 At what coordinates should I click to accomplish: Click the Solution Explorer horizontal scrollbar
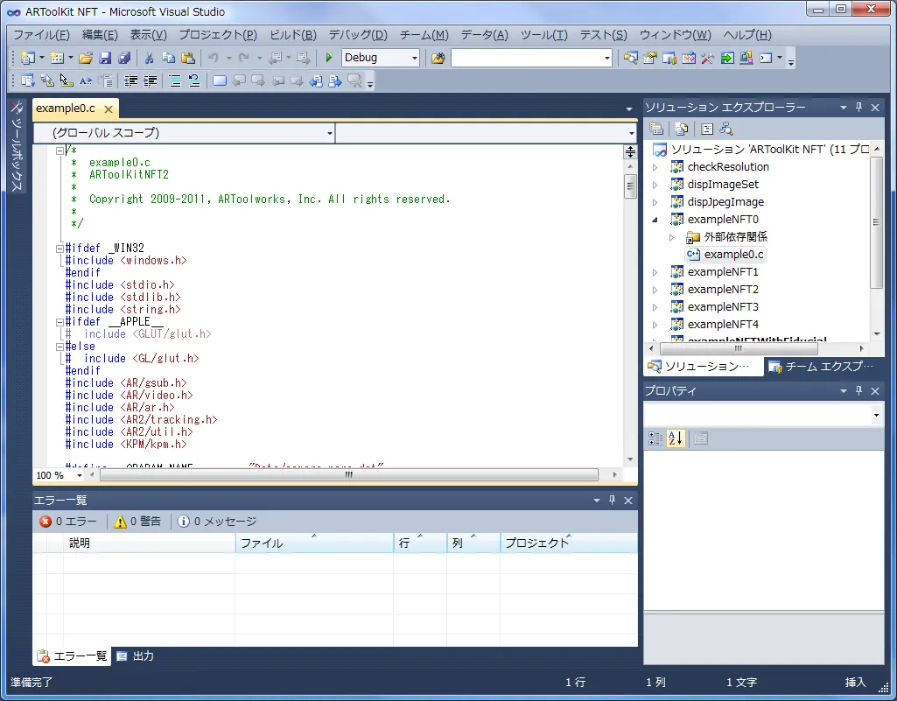coord(739,348)
